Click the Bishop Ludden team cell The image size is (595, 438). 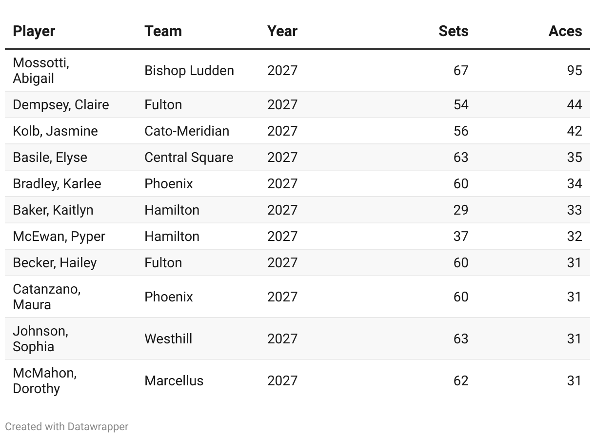point(189,70)
